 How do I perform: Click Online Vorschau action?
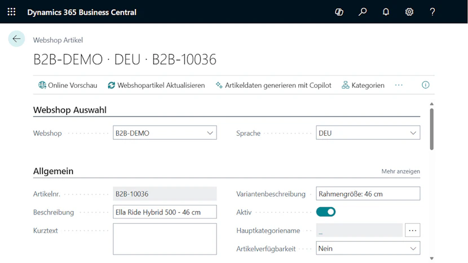[x=68, y=85]
